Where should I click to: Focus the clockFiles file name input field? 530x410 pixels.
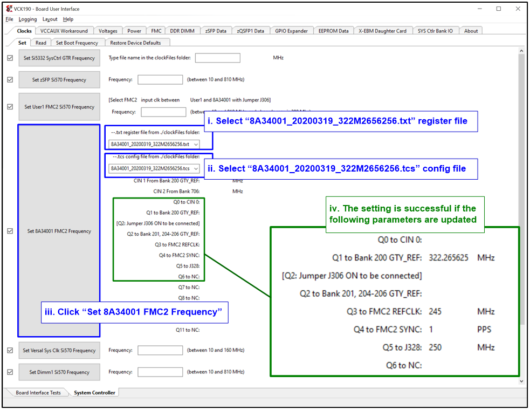(218, 58)
